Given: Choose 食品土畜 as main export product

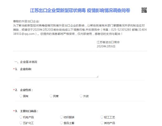Looking at the screenshot, I should point(61,123).
